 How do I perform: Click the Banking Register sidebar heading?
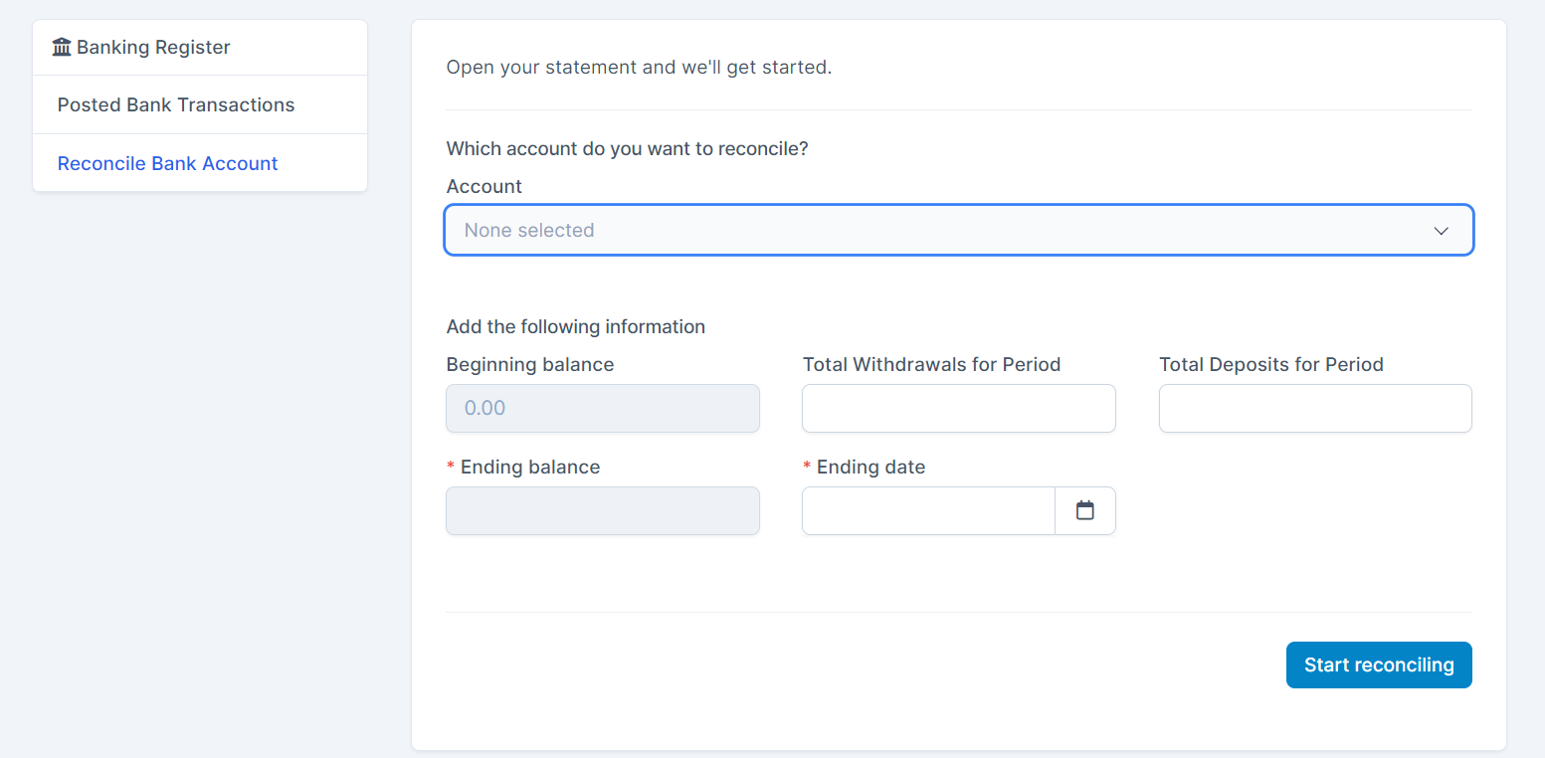153,47
